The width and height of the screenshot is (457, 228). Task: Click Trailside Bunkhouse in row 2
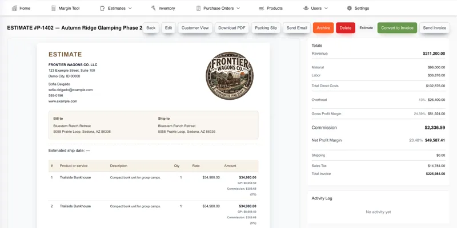75,206
